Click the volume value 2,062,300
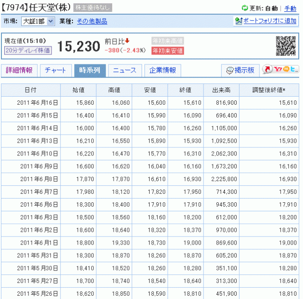The width and height of the screenshot is (303, 299). click(224, 154)
